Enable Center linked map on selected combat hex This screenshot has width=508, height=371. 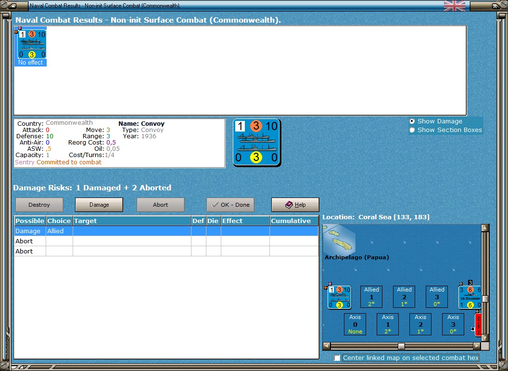(x=337, y=358)
